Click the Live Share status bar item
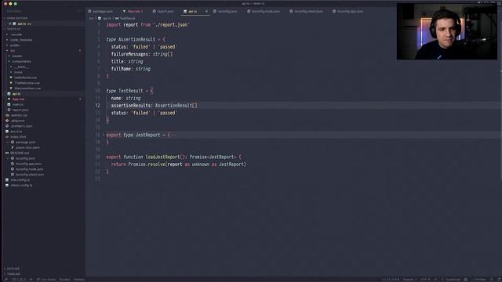Image resolution: width=502 pixels, height=282 pixels. click(x=46, y=280)
